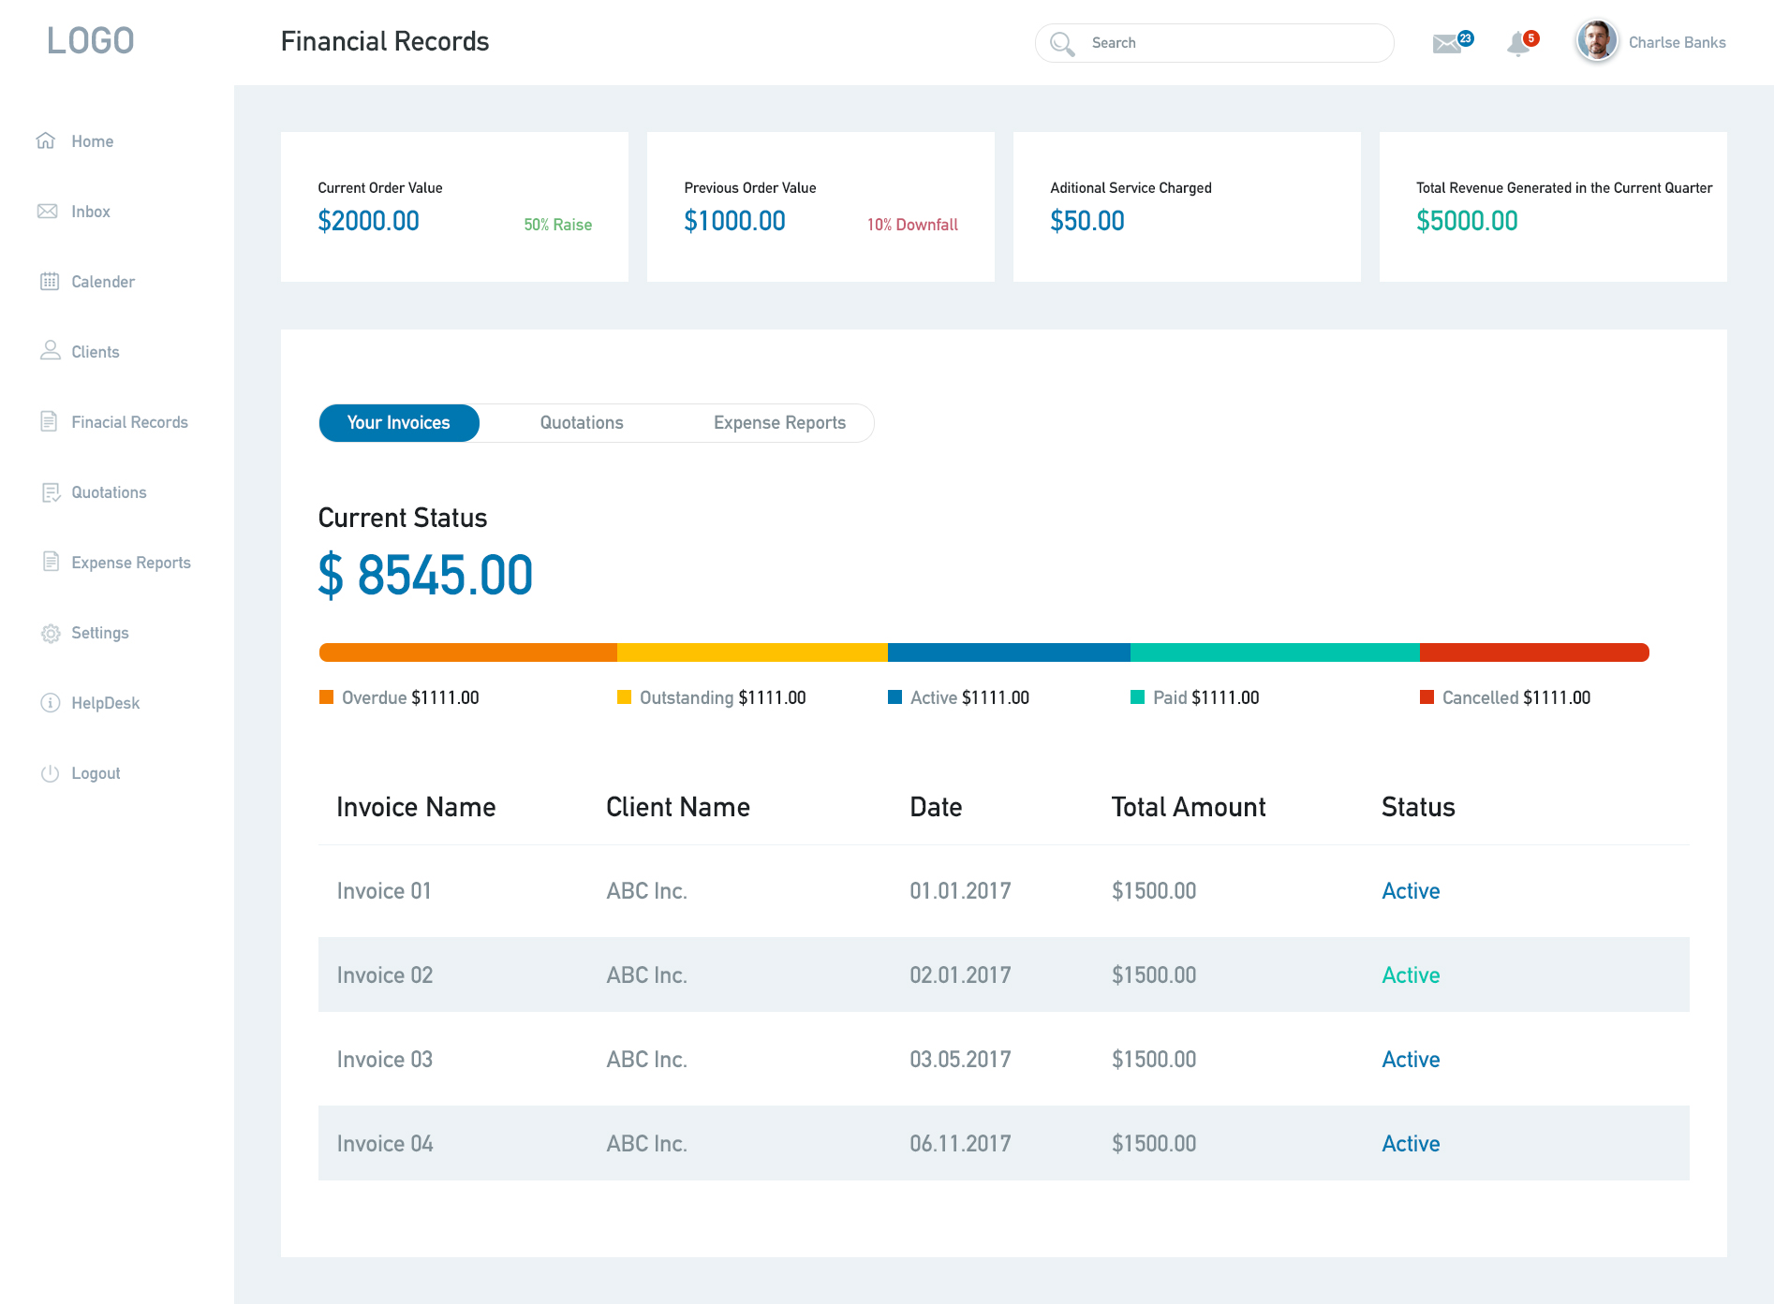Click the red Cancelled bar segment
1774x1304 pixels.
[1534, 652]
